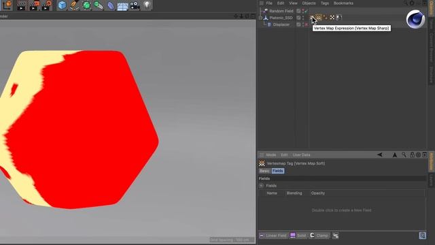
Task: Open the green Cloner MoGraph icon
Action: (98, 5)
